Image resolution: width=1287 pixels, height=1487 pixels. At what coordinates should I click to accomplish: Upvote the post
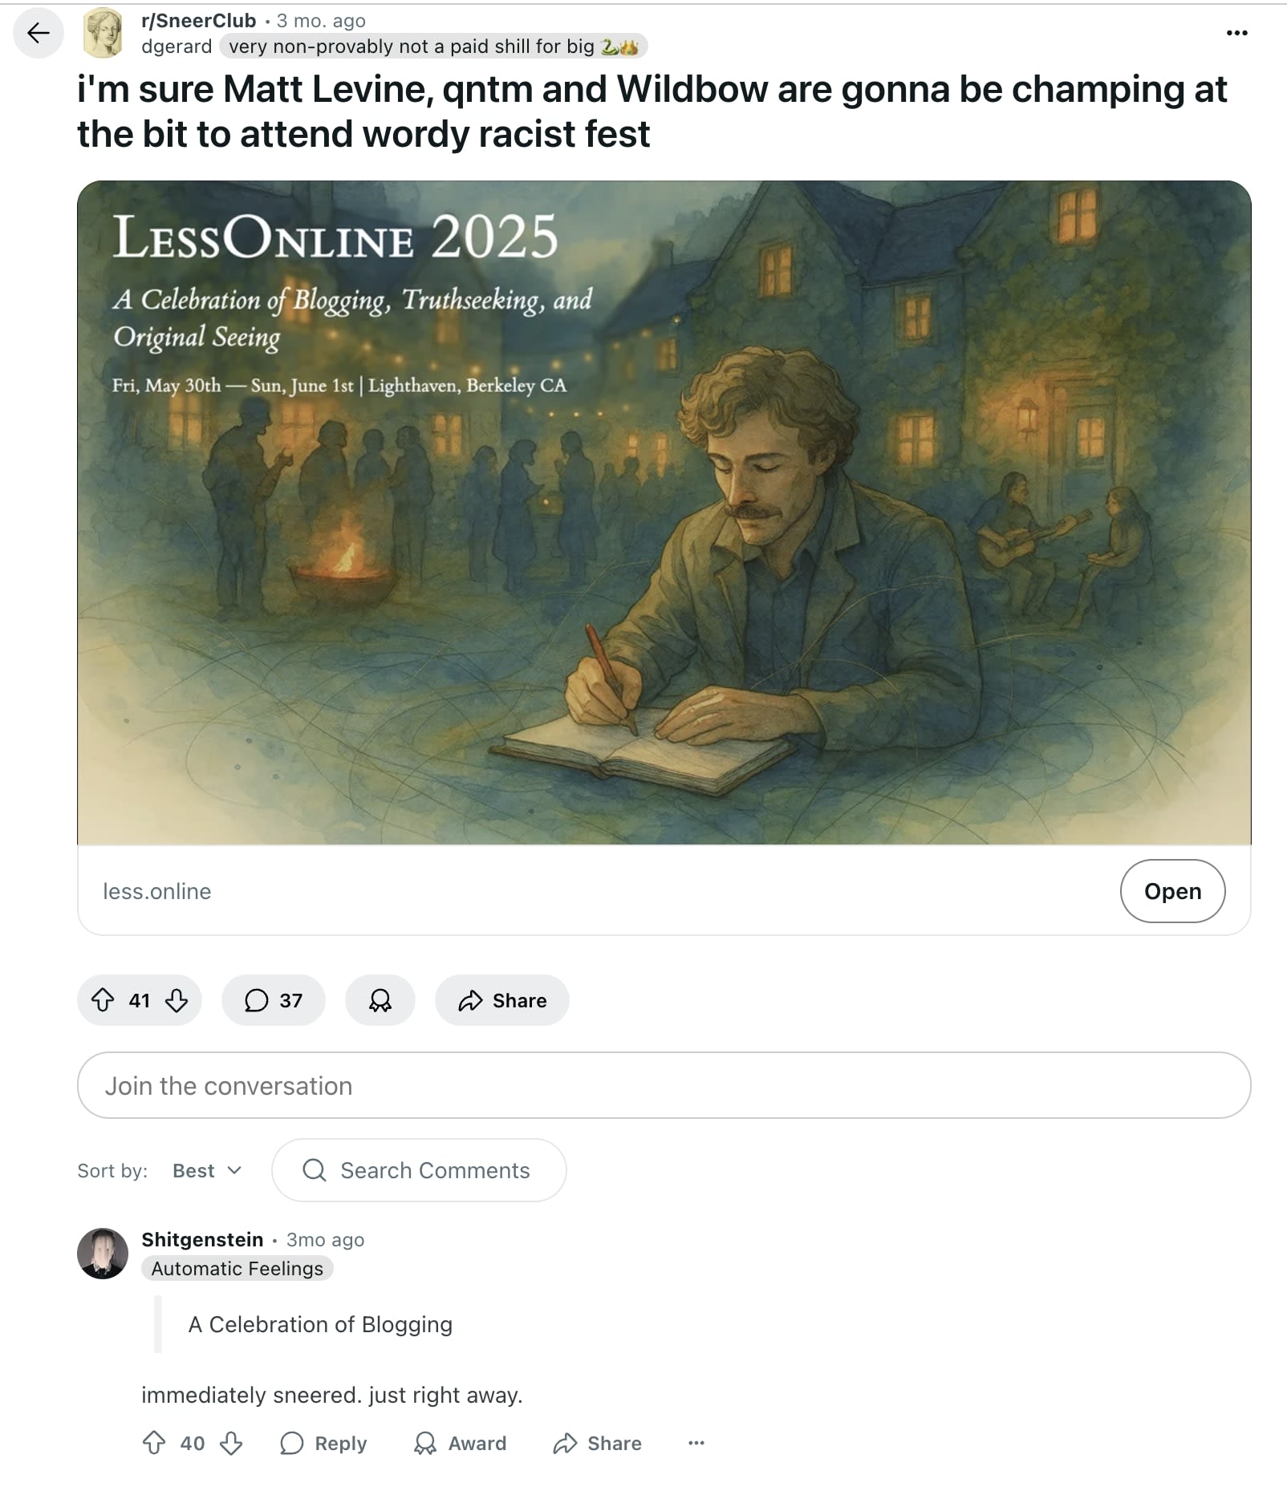click(x=105, y=1000)
